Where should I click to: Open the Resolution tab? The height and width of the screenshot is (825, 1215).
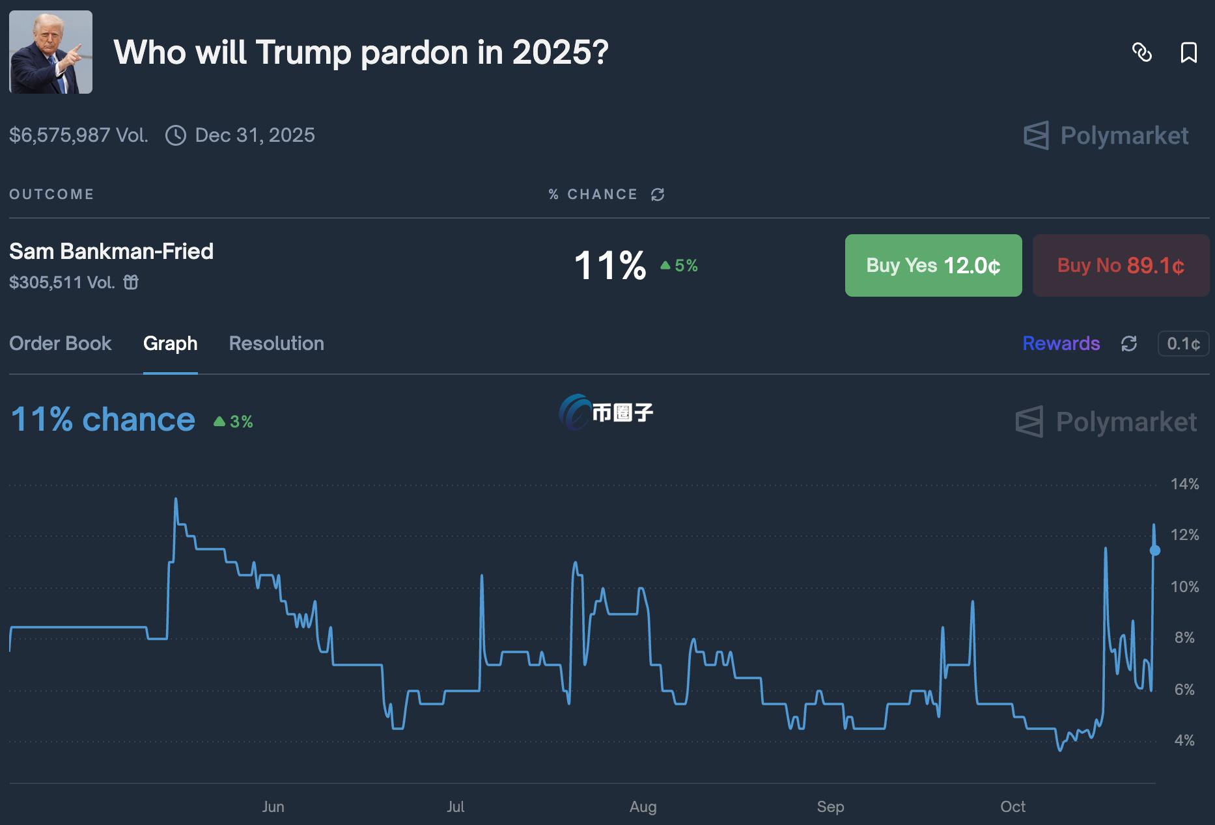click(276, 344)
